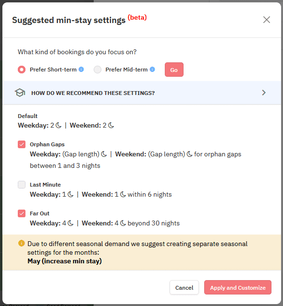This screenshot has height=306, width=283.
Task: Click the graduation cap icon
Action: [20, 93]
